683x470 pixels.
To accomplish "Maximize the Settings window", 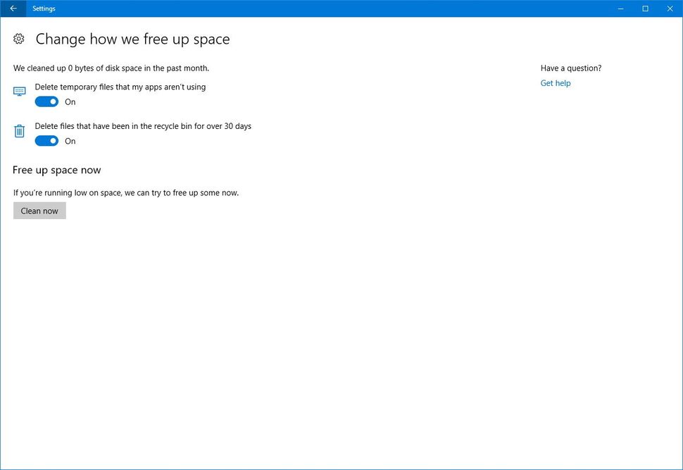I will click(x=645, y=8).
